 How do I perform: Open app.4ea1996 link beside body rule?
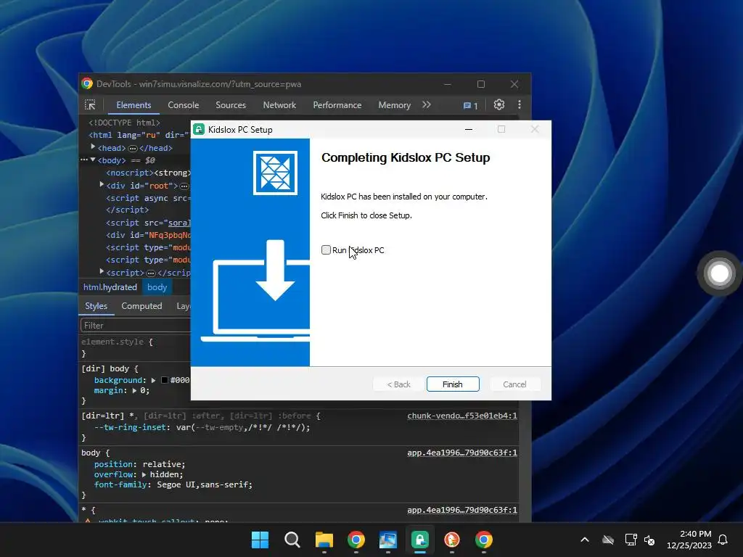462,453
